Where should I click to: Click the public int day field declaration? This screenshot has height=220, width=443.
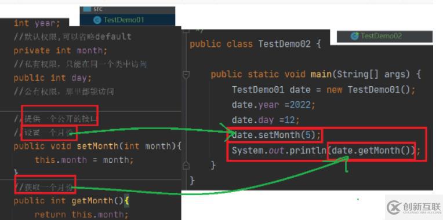click(53, 78)
